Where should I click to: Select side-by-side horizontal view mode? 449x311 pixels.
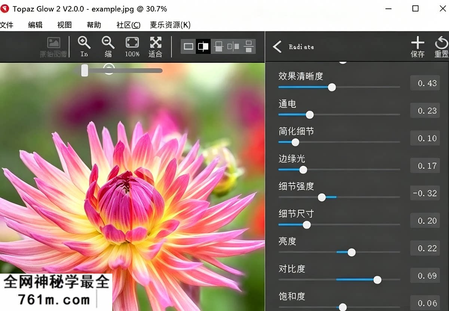[x=233, y=47]
